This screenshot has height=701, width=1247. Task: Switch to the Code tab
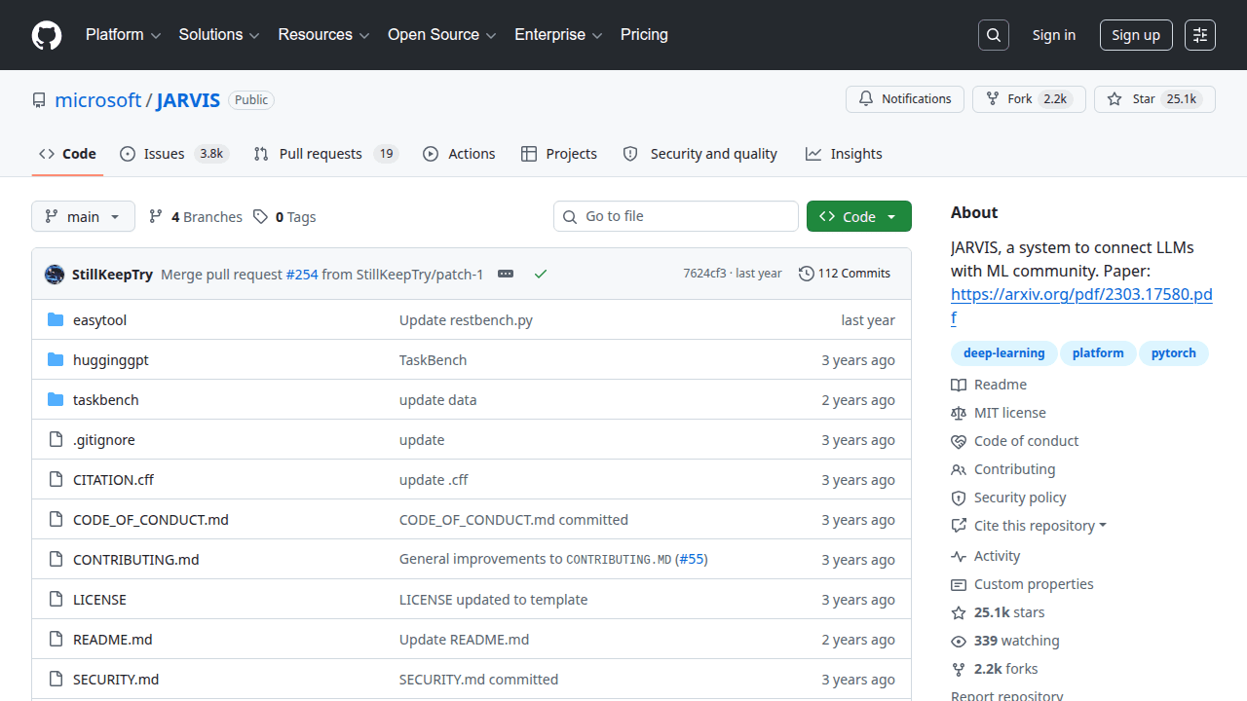67,154
